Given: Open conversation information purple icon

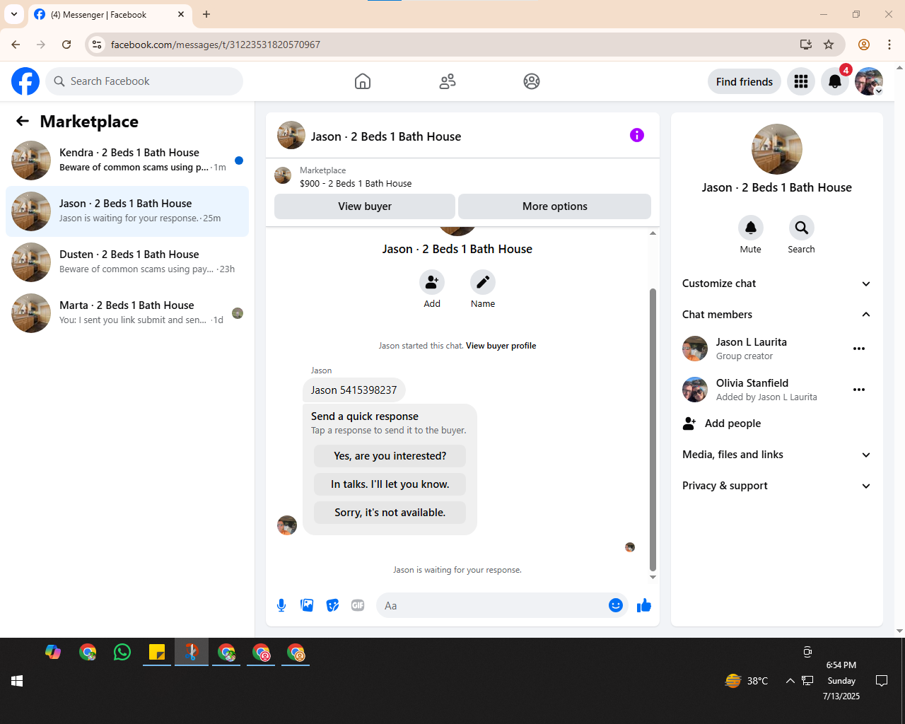Looking at the screenshot, I should click(x=637, y=135).
